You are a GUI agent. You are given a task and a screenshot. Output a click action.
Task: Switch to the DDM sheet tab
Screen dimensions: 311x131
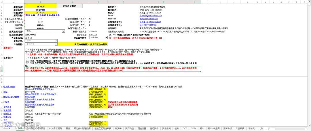point(194,128)
